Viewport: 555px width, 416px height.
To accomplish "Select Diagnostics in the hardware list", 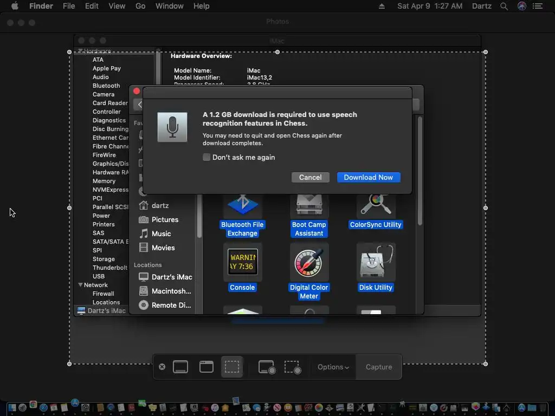I will click(109, 120).
